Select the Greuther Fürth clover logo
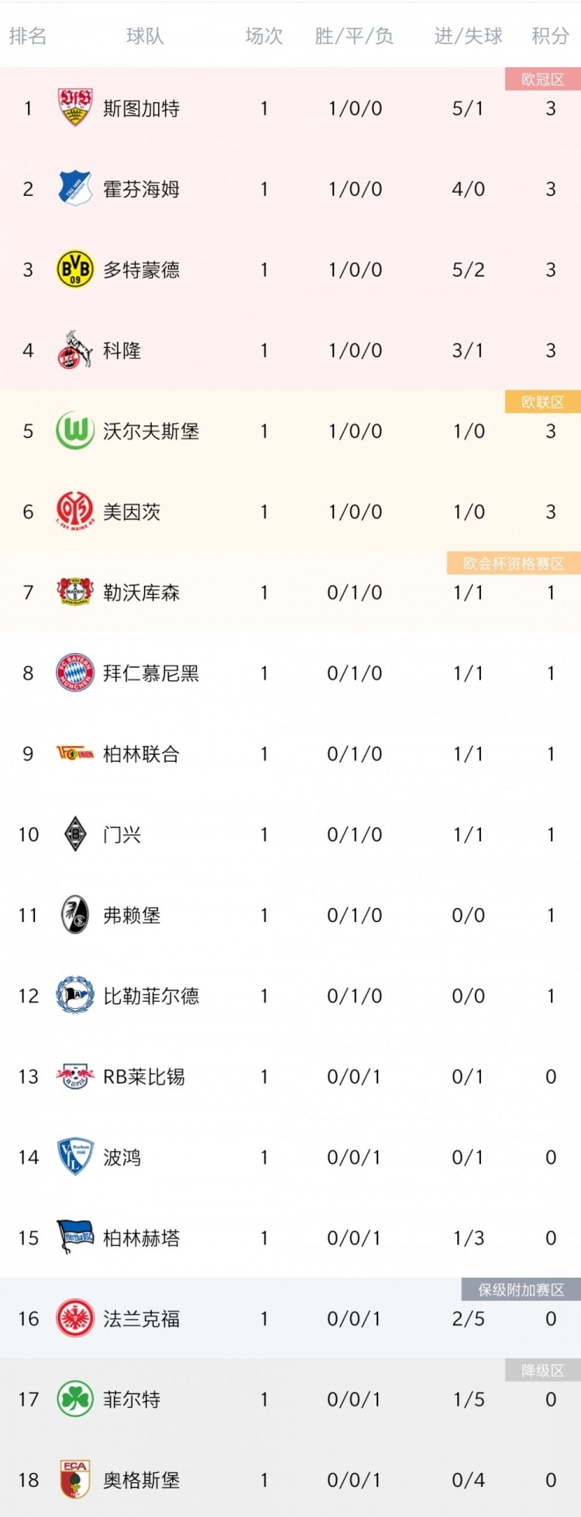Viewport: 581px width, 1517px height. [75, 1398]
